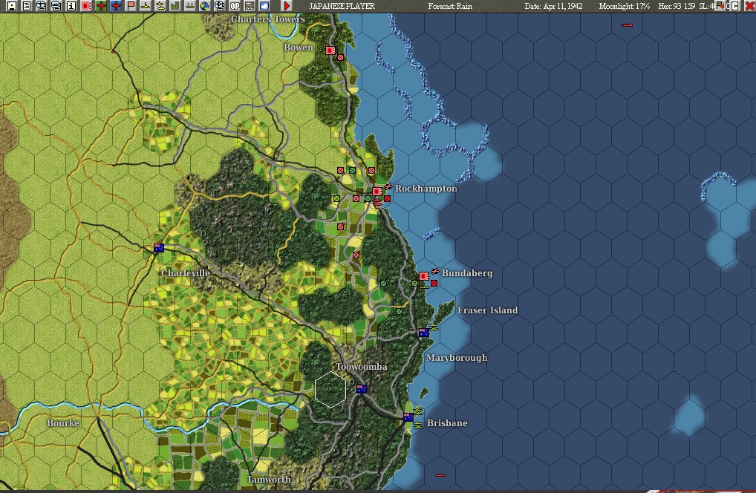This screenshot has width=756, height=493.
Task: Select the Australian base flag at Maryborough
Action: click(x=424, y=332)
